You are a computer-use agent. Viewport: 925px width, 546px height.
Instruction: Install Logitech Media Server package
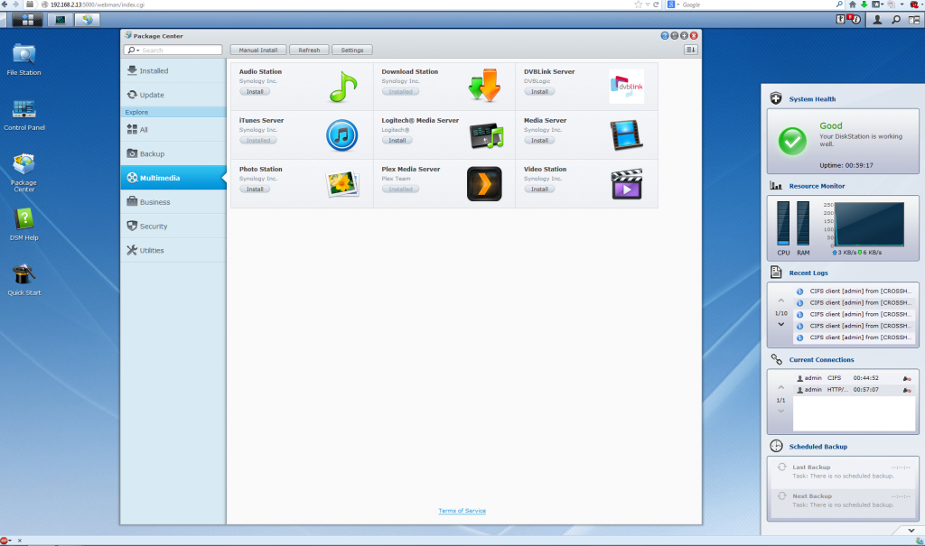pos(397,141)
